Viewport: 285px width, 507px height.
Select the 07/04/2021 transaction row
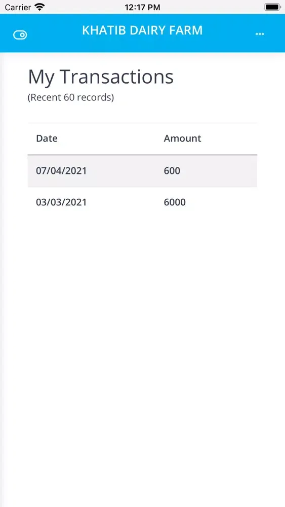click(142, 171)
